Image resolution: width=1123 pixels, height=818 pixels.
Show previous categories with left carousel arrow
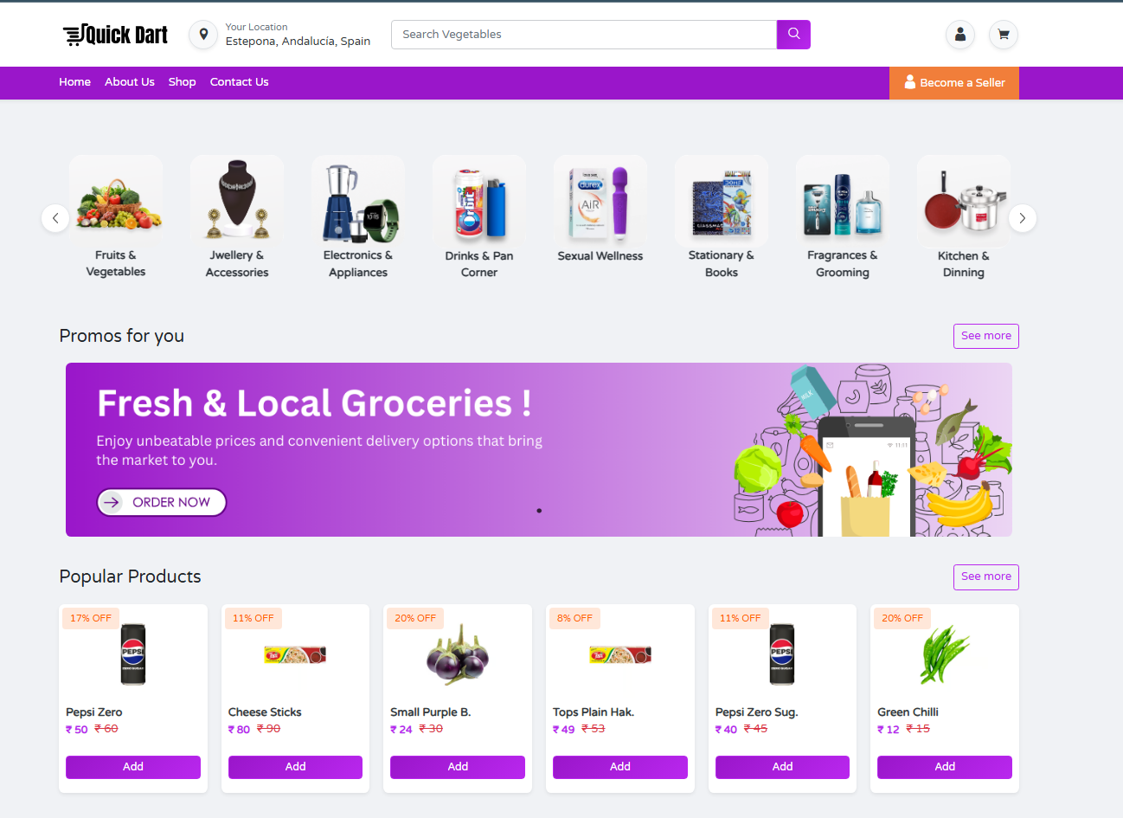pos(55,218)
